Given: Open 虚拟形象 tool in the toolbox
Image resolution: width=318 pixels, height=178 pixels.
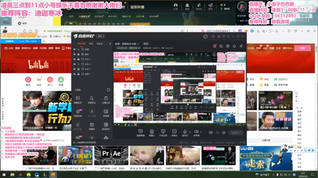Looking at the screenshot, I should point(78,126).
